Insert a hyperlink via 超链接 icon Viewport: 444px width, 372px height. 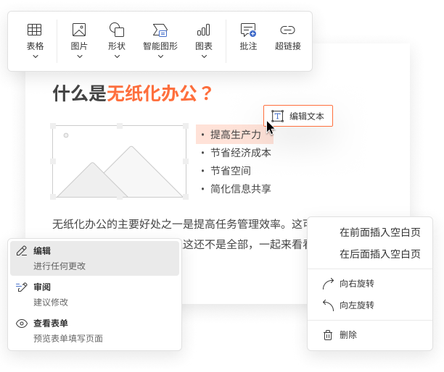click(x=287, y=30)
